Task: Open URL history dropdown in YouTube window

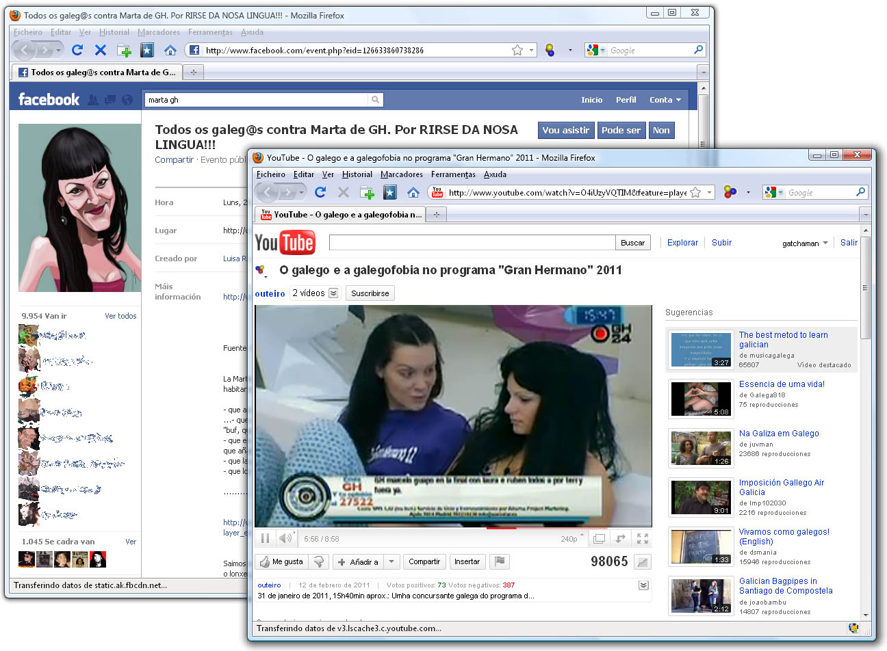Action: click(x=710, y=193)
